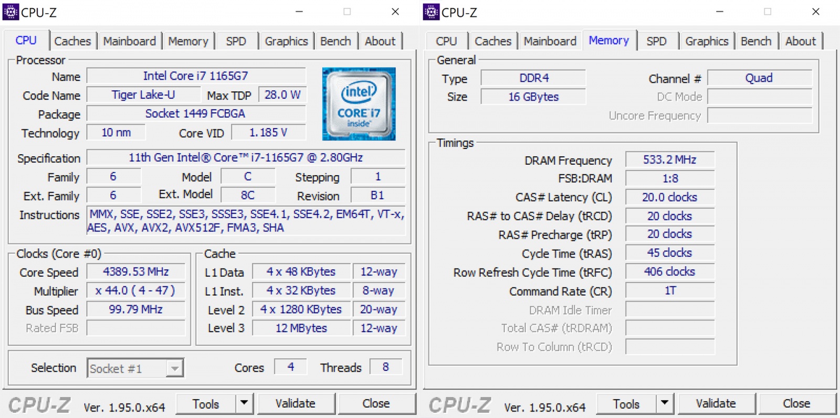Image resolution: width=840 pixels, height=418 pixels.
Task: Expand the Tools dropdown arrow in the right window
Action: (665, 403)
